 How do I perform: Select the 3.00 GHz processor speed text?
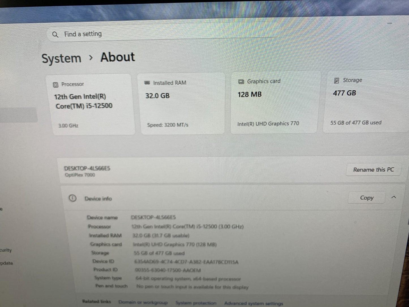pyautogui.click(x=68, y=126)
